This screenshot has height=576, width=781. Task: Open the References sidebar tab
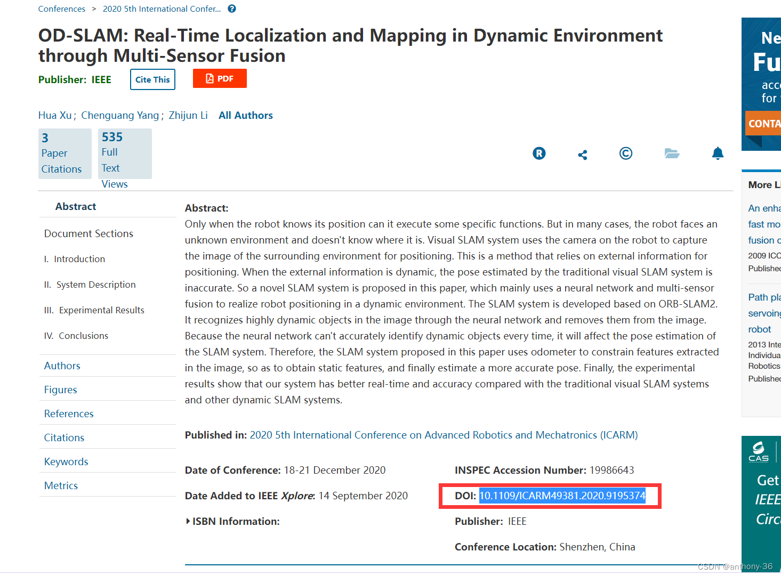tap(69, 413)
